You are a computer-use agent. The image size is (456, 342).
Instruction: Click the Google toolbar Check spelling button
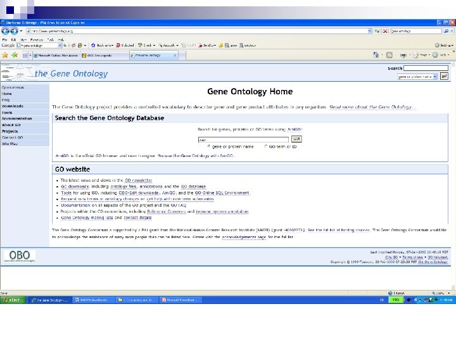click(x=146, y=46)
